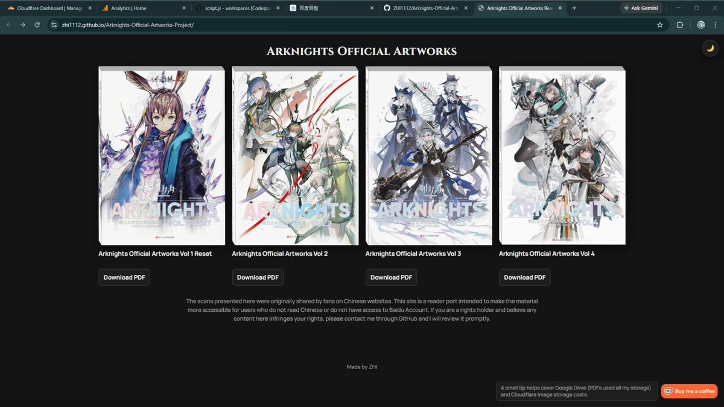The image size is (724, 407).
Task: Click the scans disclaimer paragraph
Action: [x=362, y=310]
